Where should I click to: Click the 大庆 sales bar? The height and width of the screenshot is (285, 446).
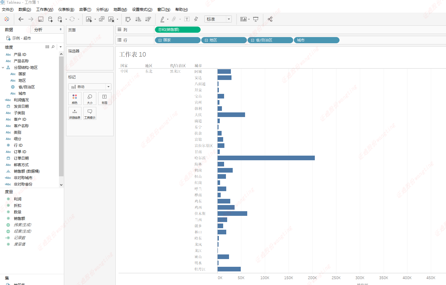pos(231,115)
